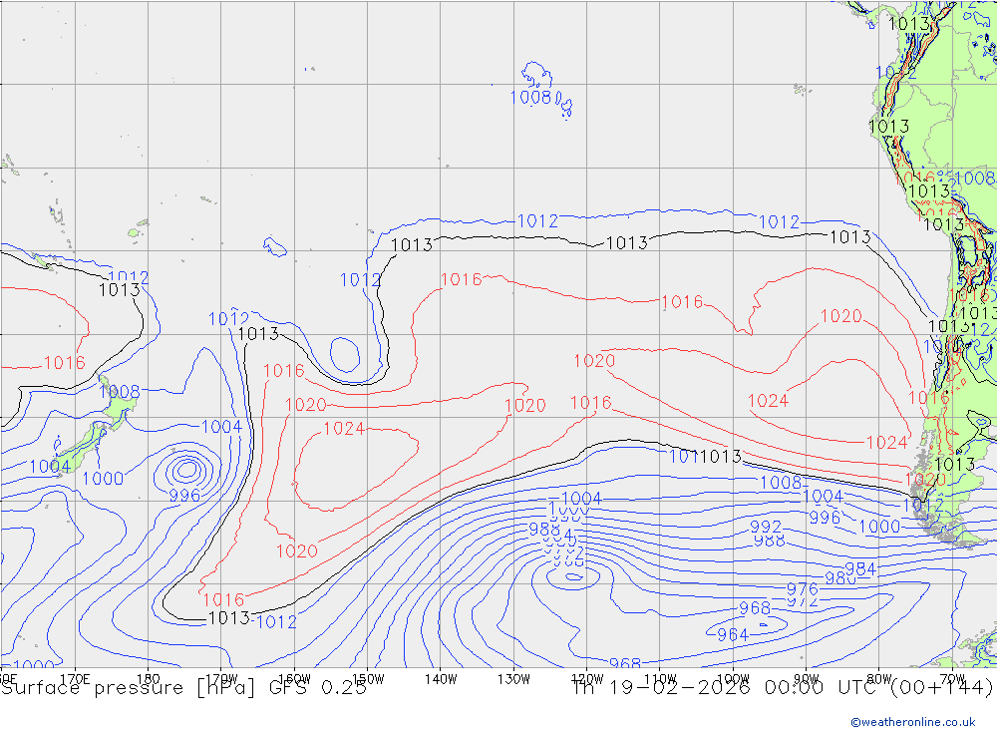Image resolution: width=997 pixels, height=731 pixels.
Task: Click the '180' longitude label
Action: coord(149,679)
